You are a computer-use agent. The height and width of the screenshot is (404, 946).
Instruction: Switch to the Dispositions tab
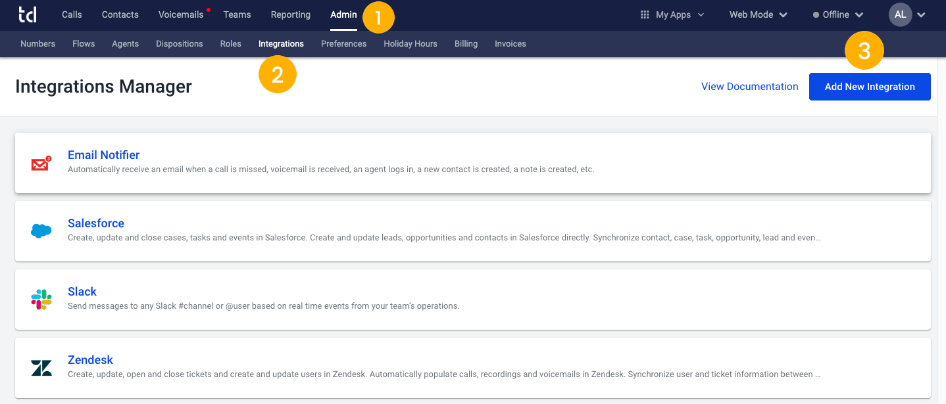tap(179, 44)
